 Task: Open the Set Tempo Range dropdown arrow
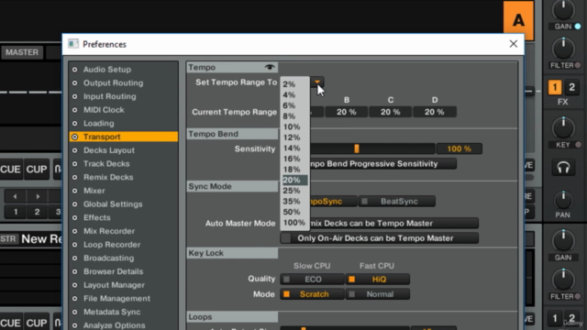click(317, 82)
